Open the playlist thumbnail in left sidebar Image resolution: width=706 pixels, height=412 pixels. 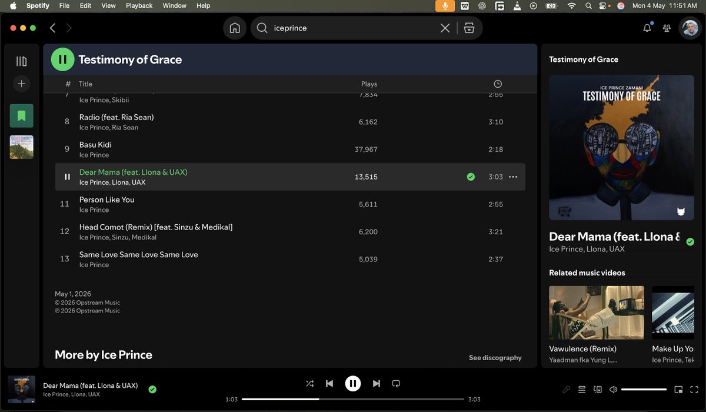[x=21, y=147]
